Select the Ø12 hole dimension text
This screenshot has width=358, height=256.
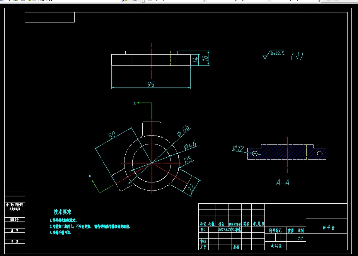click(x=238, y=148)
